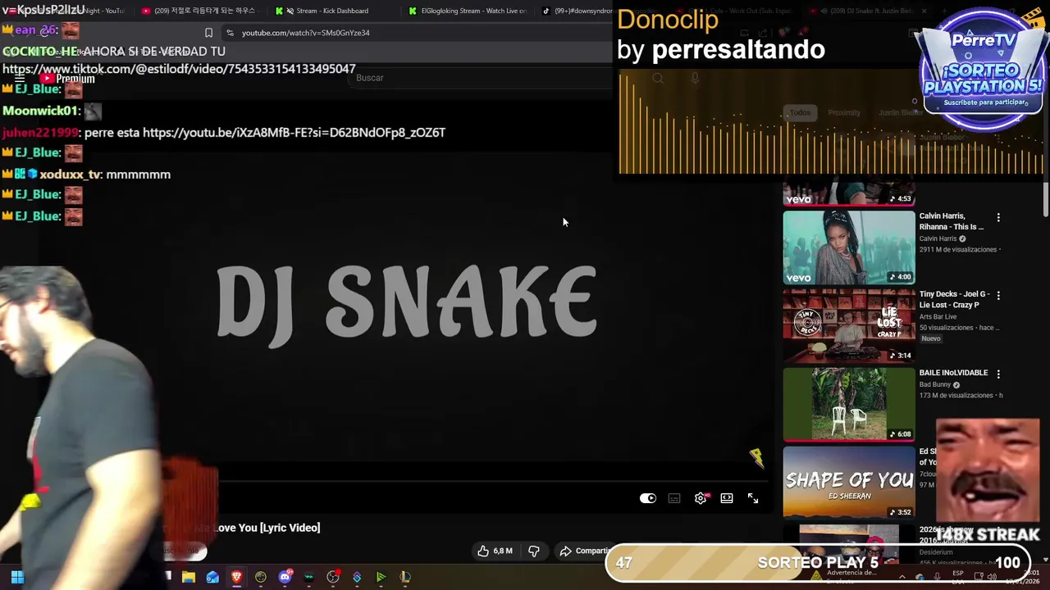The image size is (1050, 590).
Task: Open options menu for BAILE INoLVIDABLE video
Action: coord(998,374)
